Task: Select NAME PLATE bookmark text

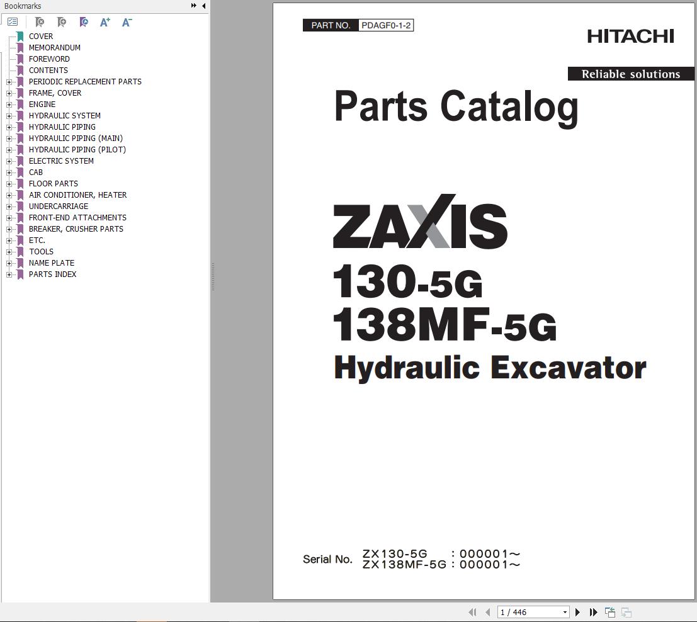Action: [52, 263]
